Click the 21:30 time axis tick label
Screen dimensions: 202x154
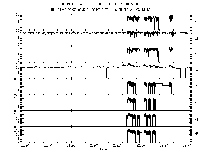pyautogui.click(x=25, y=146)
